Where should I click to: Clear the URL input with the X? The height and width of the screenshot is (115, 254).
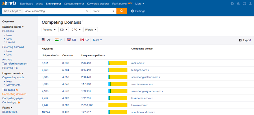(87, 11)
